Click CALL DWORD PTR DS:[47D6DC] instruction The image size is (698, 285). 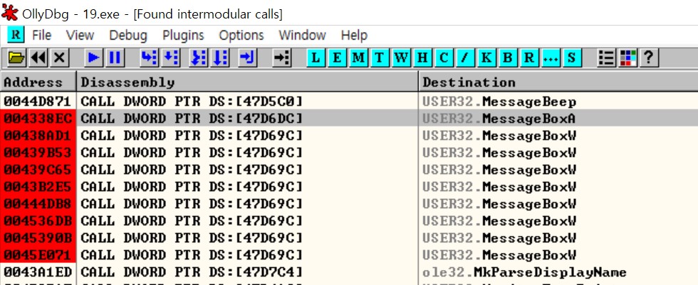[192, 119]
